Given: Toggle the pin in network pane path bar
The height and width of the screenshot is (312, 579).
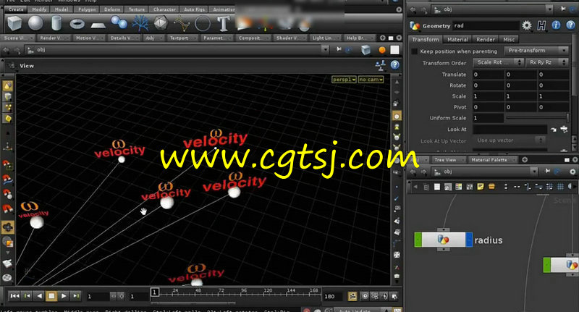Looking at the screenshot, I should click(547, 171).
